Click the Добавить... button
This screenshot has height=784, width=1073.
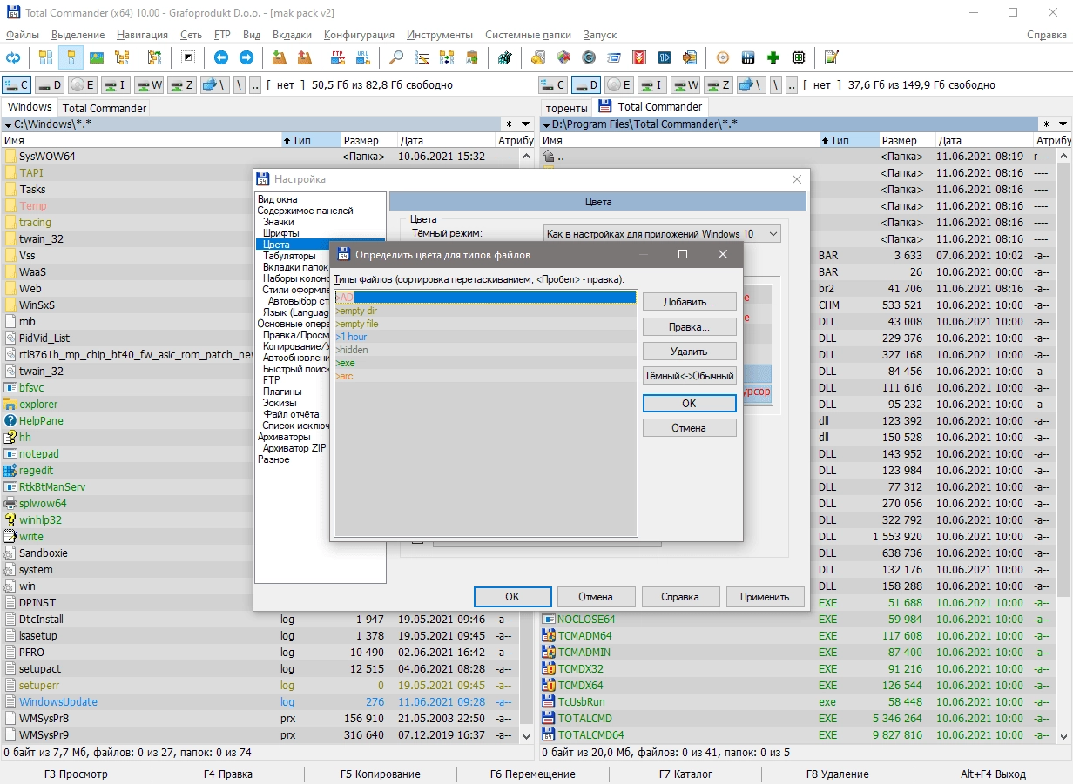pyautogui.click(x=689, y=302)
